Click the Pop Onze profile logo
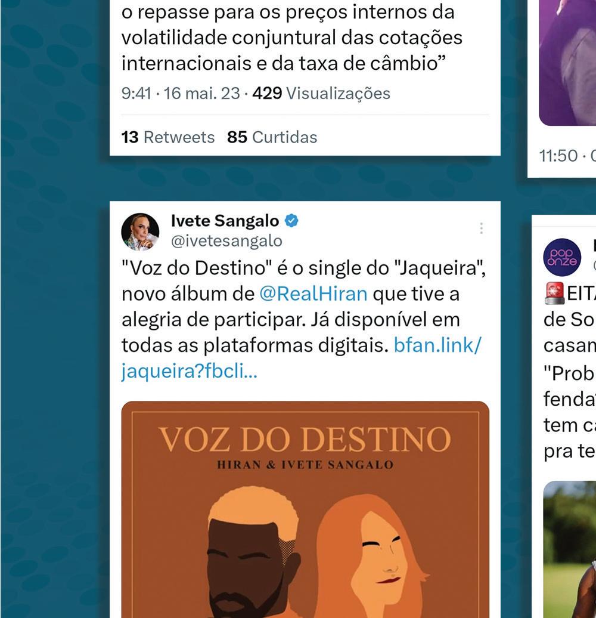The width and height of the screenshot is (596, 618). [562, 257]
